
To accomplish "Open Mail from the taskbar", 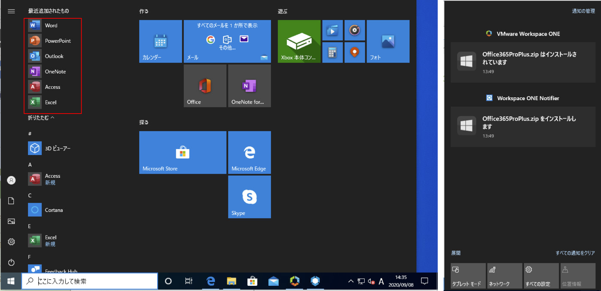I will 273,281.
